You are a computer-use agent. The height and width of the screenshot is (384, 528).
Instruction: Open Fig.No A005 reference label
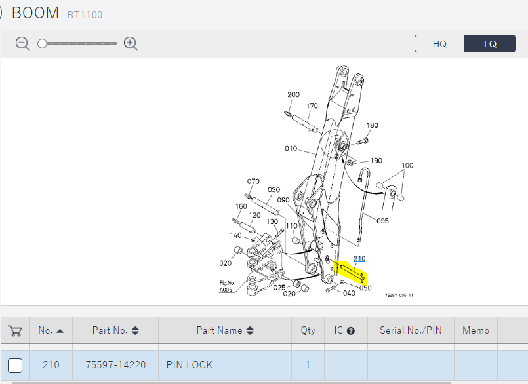coord(227,286)
